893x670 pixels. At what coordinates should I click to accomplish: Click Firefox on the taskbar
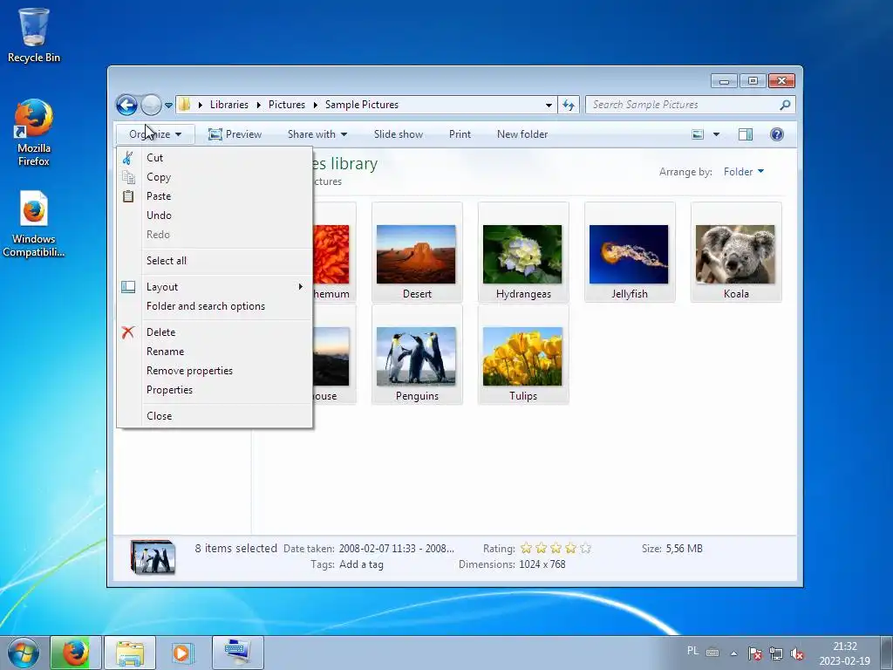pos(76,653)
